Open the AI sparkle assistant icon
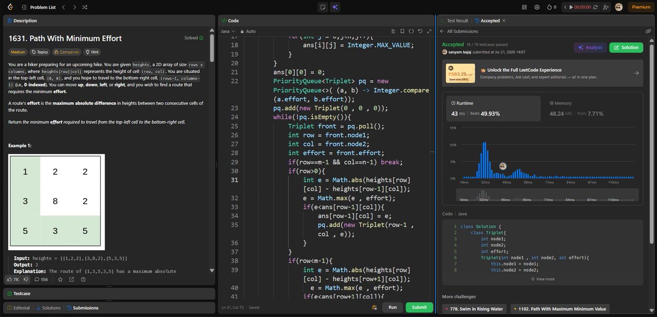The width and height of the screenshot is (657, 317). click(335, 7)
